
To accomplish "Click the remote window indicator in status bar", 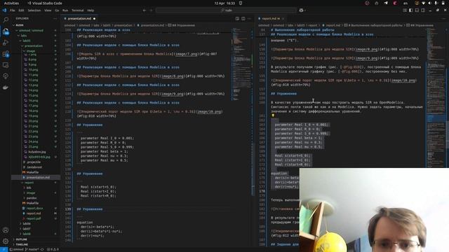I will pos(4,249).
